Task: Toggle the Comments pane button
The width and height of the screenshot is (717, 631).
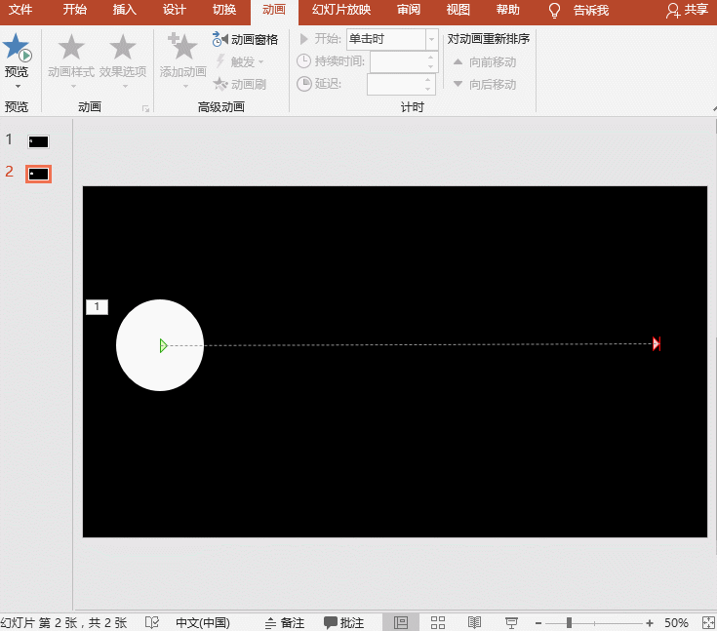Action: (343, 623)
